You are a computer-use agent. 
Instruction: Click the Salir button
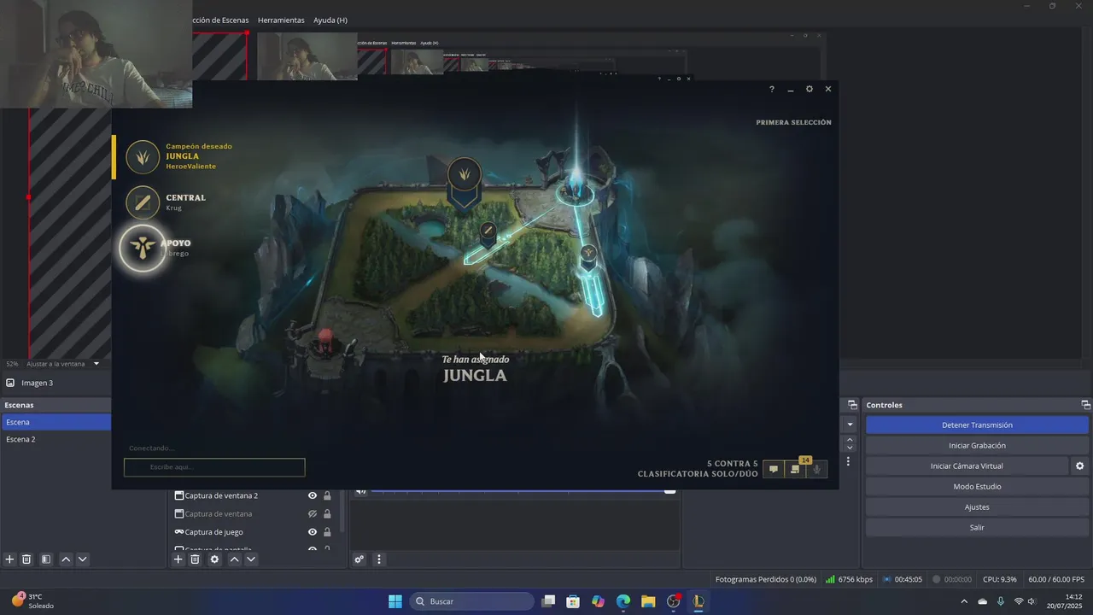977,527
